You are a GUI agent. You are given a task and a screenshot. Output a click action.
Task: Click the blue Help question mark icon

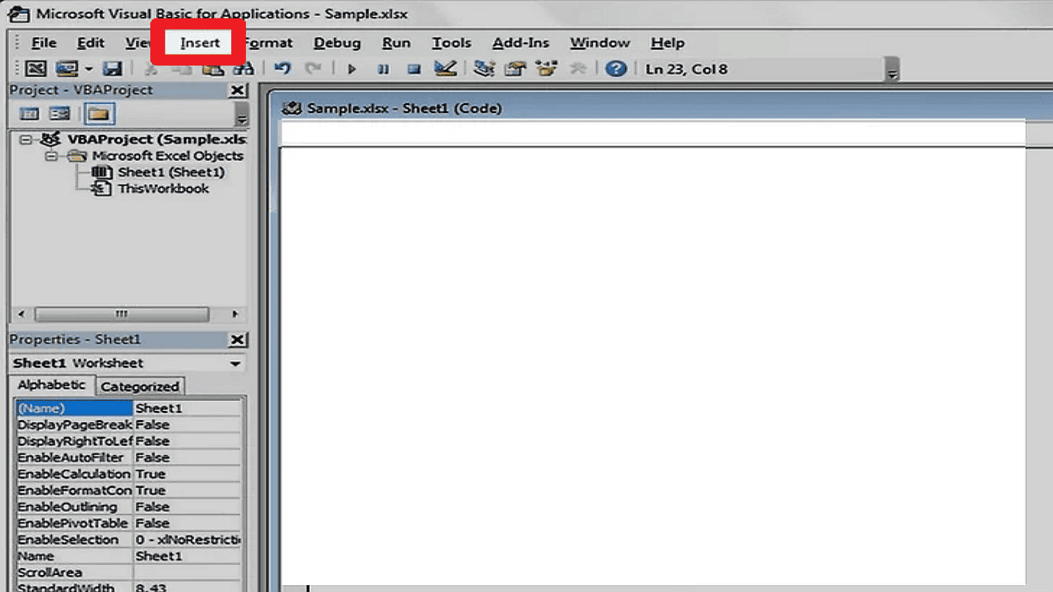616,69
